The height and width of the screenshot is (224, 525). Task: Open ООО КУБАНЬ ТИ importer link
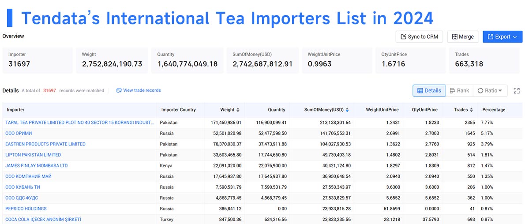(x=23, y=187)
